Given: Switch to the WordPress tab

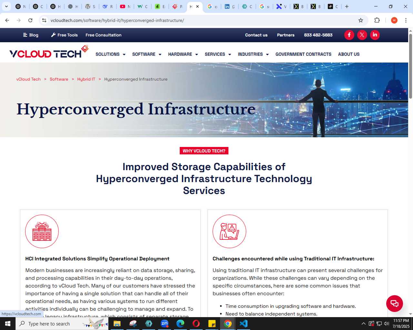Looking at the screenshot, I should pyautogui.click(x=90, y=6).
